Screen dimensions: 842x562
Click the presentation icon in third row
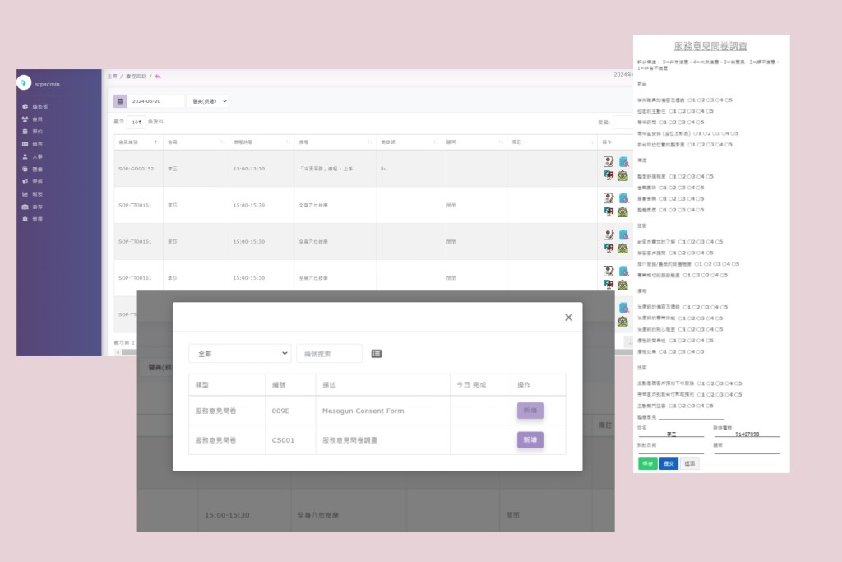608,248
